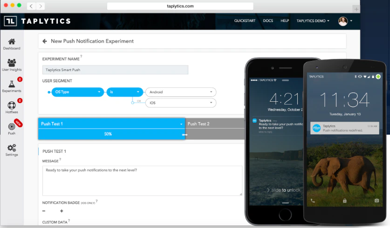The height and width of the screenshot is (228, 390).
Task: Open the iOS value dropdown
Action: point(181,103)
